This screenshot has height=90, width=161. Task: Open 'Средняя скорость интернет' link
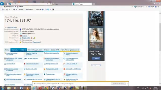[31, 54]
